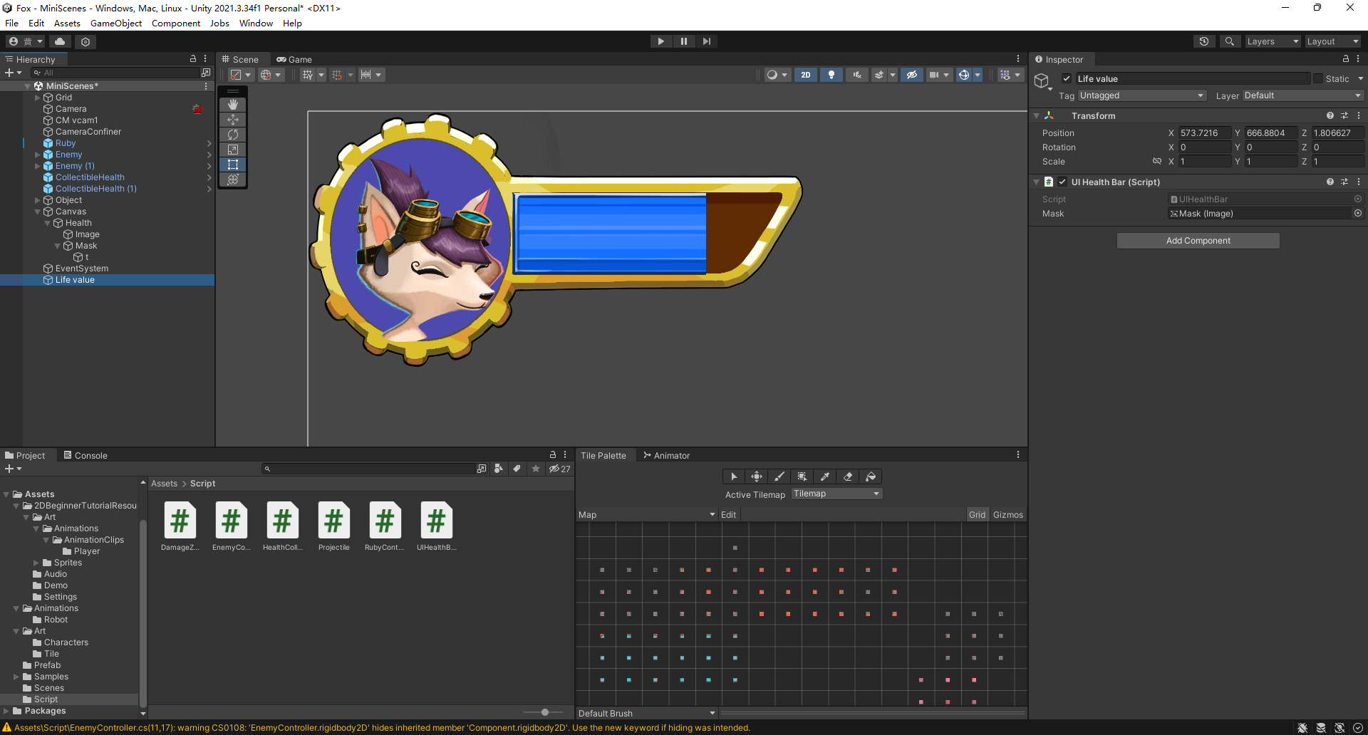Image resolution: width=1368 pixels, height=735 pixels.
Task: Select the Ruby object in Hierarchy
Action: (x=66, y=143)
